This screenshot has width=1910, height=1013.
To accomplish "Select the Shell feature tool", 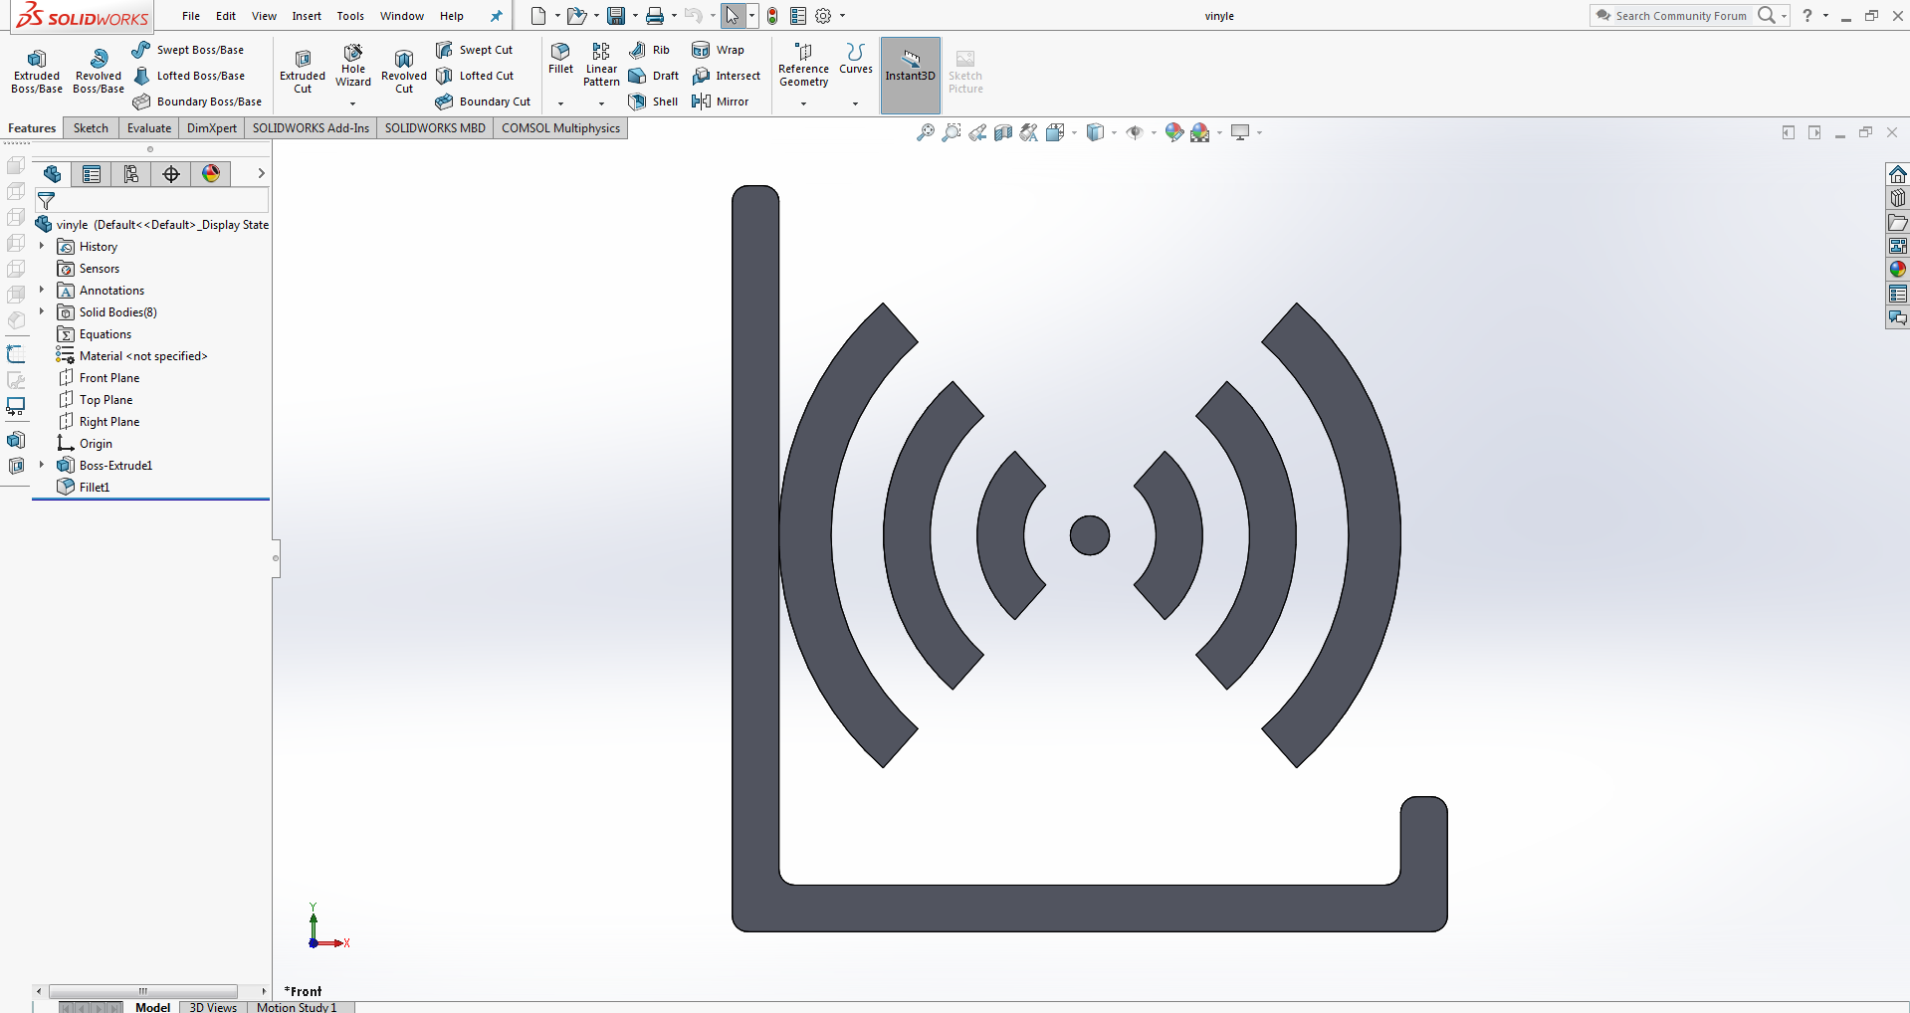I will (x=653, y=101).
